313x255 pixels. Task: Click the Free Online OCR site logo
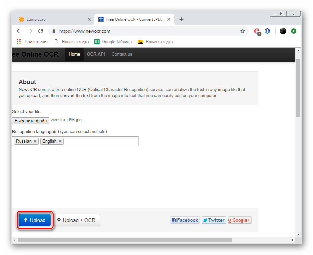[x=35, y=54]
